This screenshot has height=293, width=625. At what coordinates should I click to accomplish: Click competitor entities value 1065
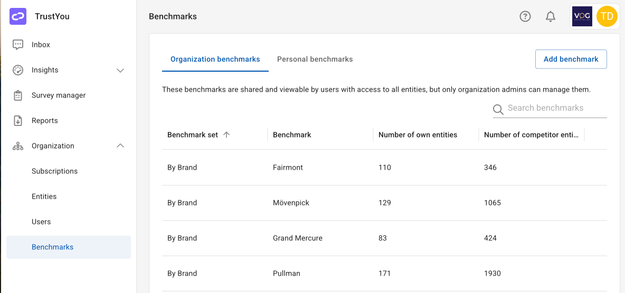(x=493, y=203)
